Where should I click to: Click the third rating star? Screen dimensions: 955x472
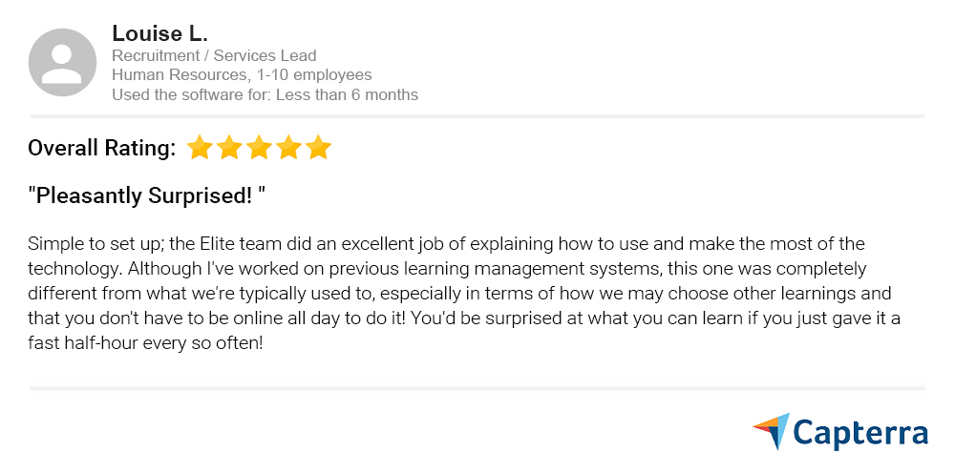coord(259,148)
